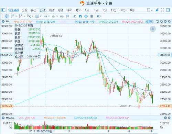Click the 31978.14 high price annotation

point(56,36)
